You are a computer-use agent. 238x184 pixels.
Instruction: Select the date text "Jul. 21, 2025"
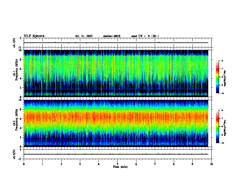click(84, 36)
